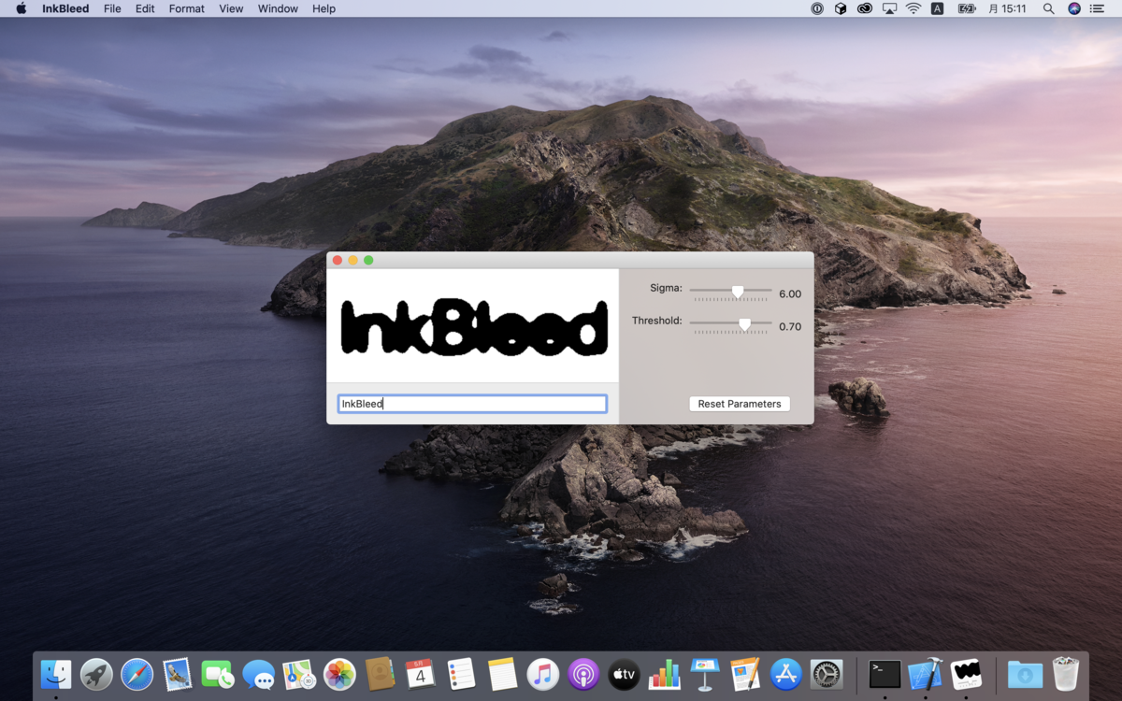Click the blurred InkBleed preview image
Screen dimensions: 1122x701
coord(472,325)
